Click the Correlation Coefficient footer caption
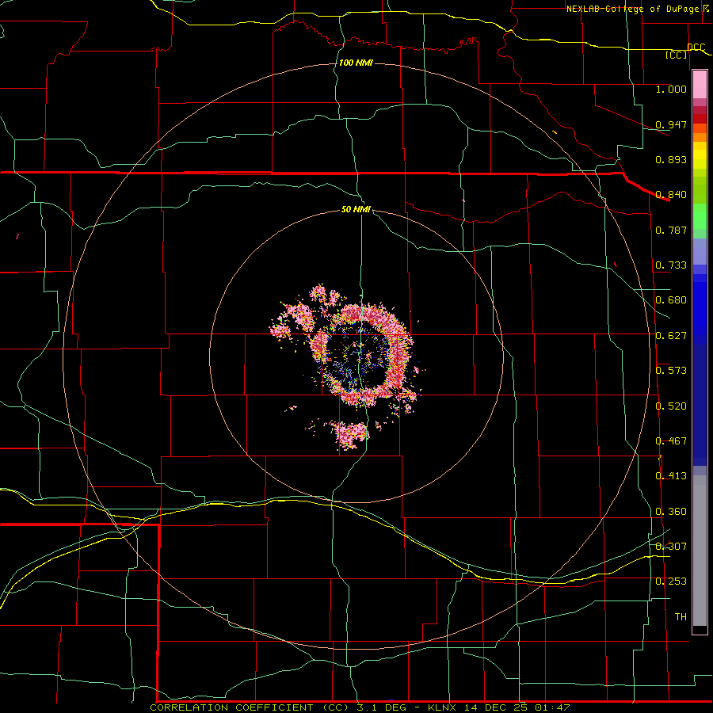Viewport: 713px width, 713px height. click(x=360, y=707)
